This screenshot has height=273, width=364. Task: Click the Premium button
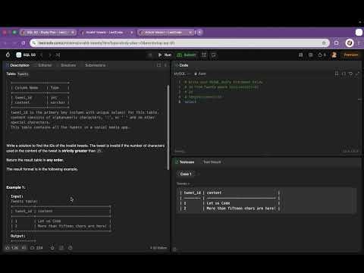click(x=350, y=55)
